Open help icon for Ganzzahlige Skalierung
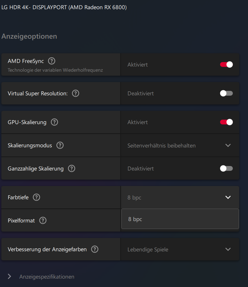 click(x=72, y=168)
